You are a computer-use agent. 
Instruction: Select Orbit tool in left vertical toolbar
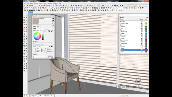(24, 41)
